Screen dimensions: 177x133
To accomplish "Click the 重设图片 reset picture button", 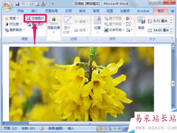I will pos(35,24).
